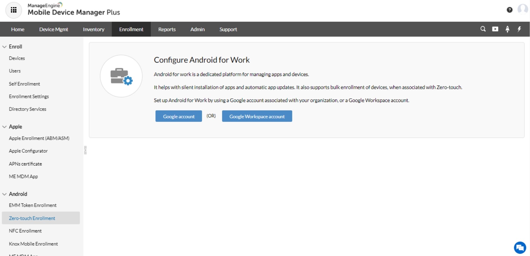Open Apple Enrollment (ABM/ASM)
530x256 pixels.
pos(39,138)
